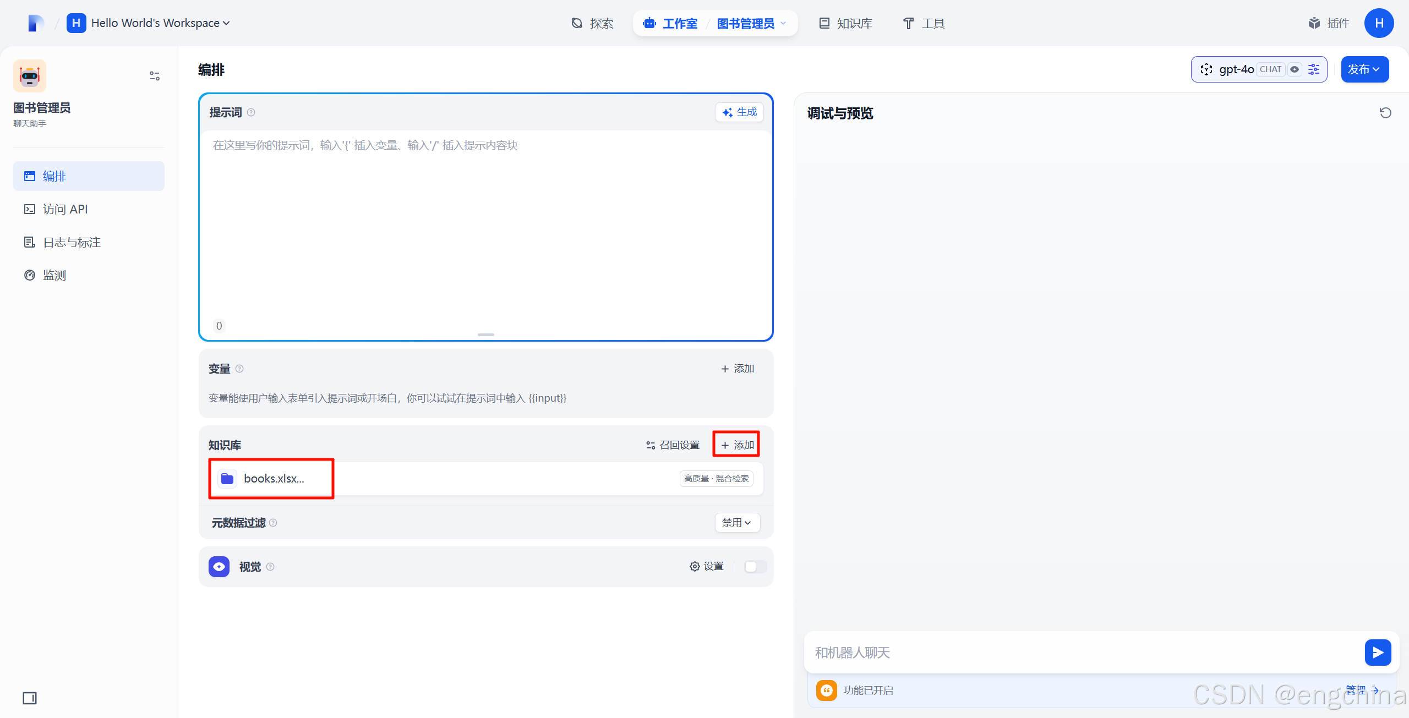1409x718 pixels.
Task: Click the 图书管理员 robot avatar icon
Action: point(30,76)
